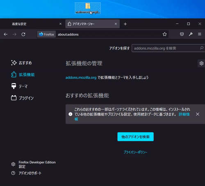Select the nativemessage zip file on desktop

click(x=88, y=8)
